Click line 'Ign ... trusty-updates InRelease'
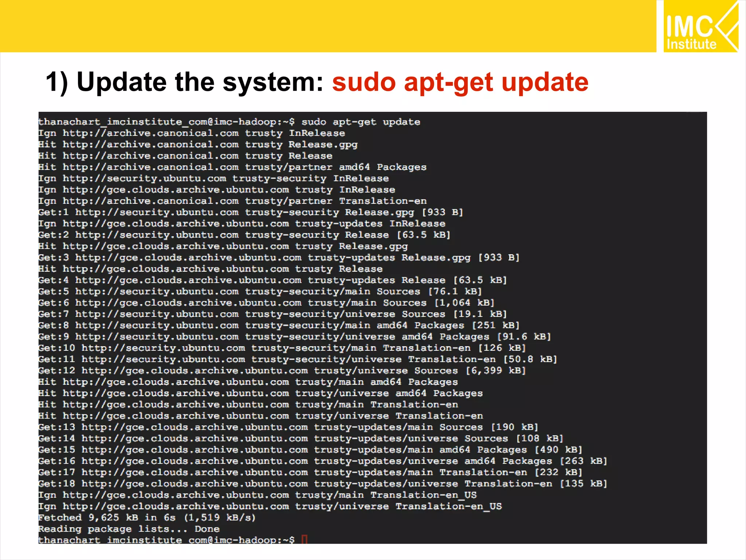Image resolution: width=746 pixels, height=560 pixels. pos(242,223)
